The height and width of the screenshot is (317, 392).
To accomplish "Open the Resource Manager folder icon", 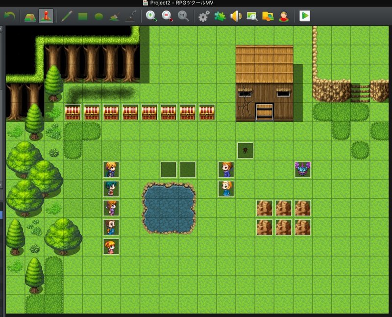I will click(x=268, y=16).
